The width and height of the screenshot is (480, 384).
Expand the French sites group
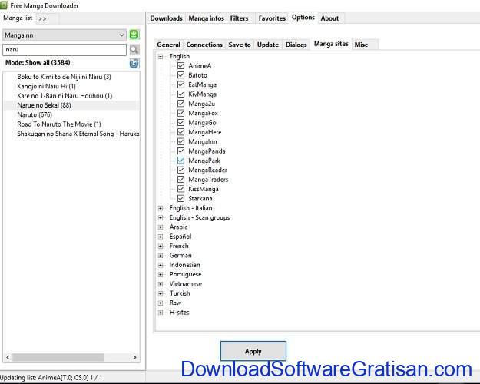pos(161,247)
